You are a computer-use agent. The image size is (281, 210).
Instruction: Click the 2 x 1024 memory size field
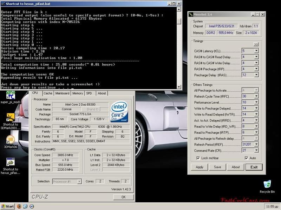coord(251,33)
